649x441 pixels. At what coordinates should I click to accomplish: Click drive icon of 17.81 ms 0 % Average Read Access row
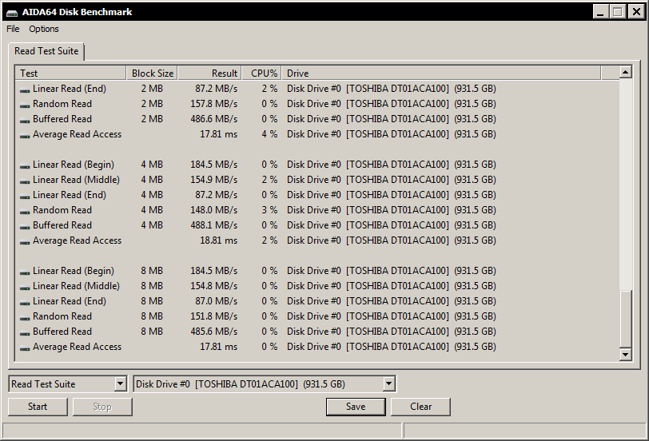pyautogui.click(x=25, y=348)
